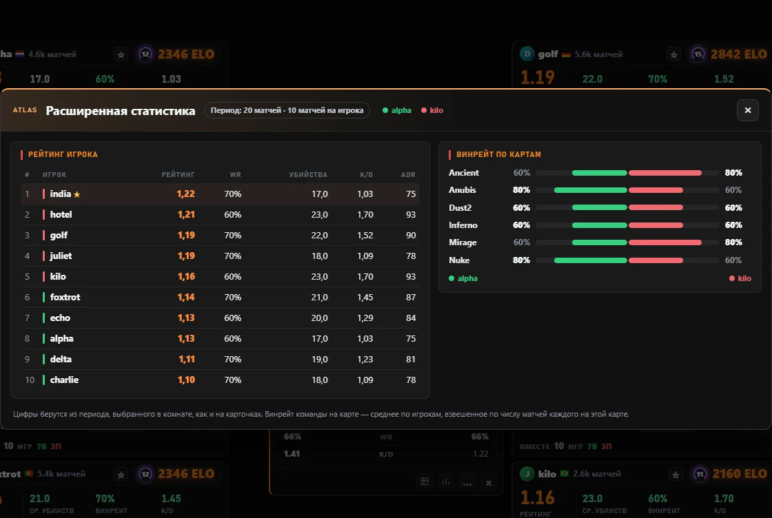Screen dimensions: 772x518
Task: Select the juliet row in the rating table
Action: (220, 256)
